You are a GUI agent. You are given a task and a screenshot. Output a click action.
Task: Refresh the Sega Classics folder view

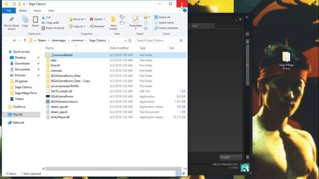click(x=130, y=40)
